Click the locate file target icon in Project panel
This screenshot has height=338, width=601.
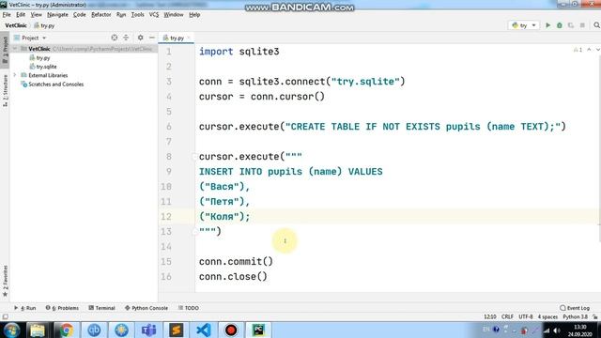click(x=115, y=38)
